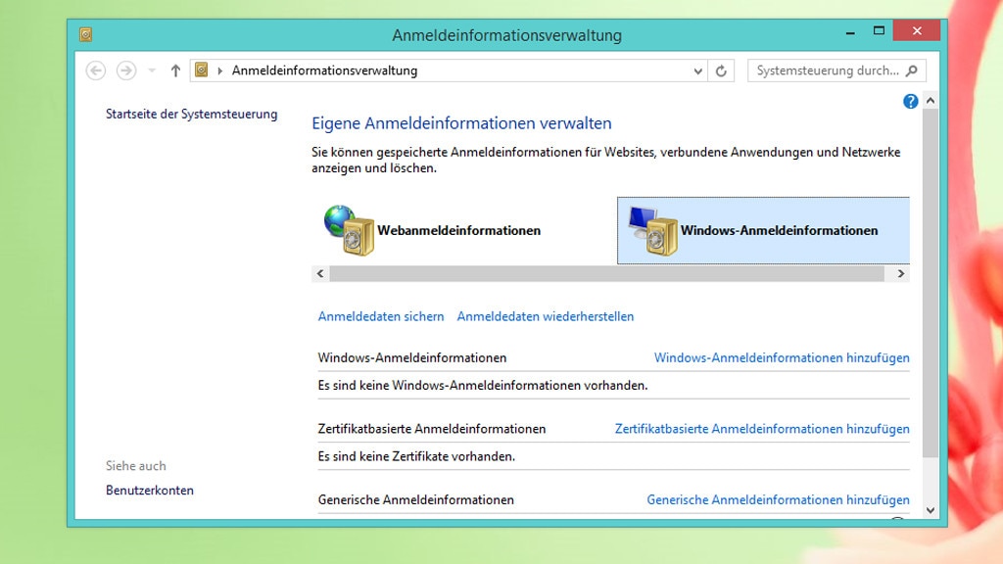Click the vertical scrollbar down arrow
The width and height of the screenshot is (1003, 564).
pos(931,510)
